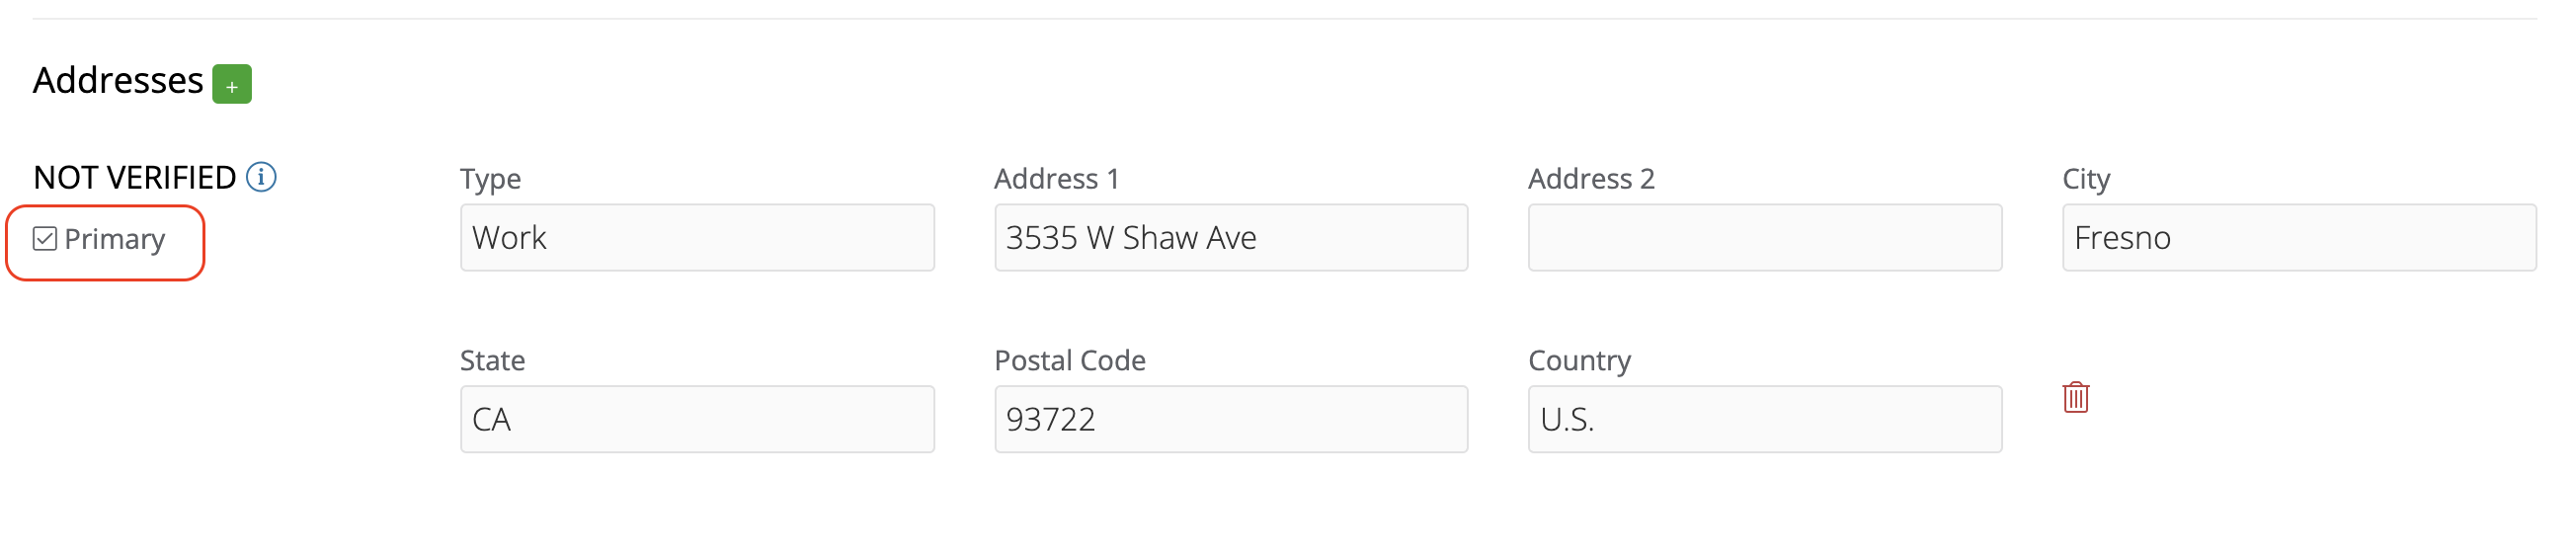The height and width of the screenshot is (557, 2576).
Task: Open the Country field showing U.S.
Action: tap(1765, 420)
